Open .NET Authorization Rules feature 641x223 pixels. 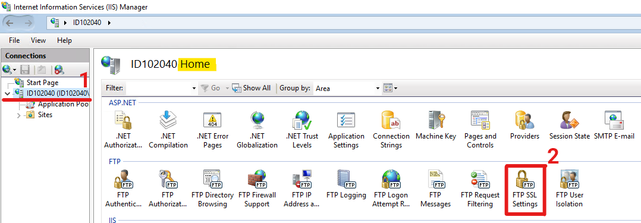tap(123, 129)
